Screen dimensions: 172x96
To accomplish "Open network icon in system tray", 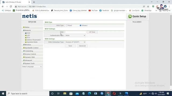I will pos(153,94).
